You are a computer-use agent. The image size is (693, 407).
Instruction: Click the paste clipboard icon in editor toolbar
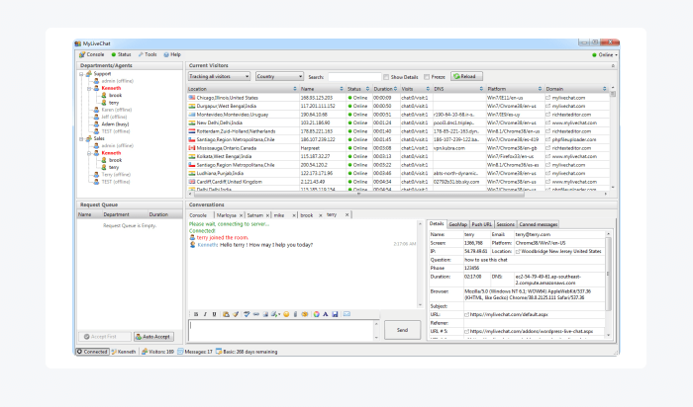pyautogui.click(x=226, y=314)
